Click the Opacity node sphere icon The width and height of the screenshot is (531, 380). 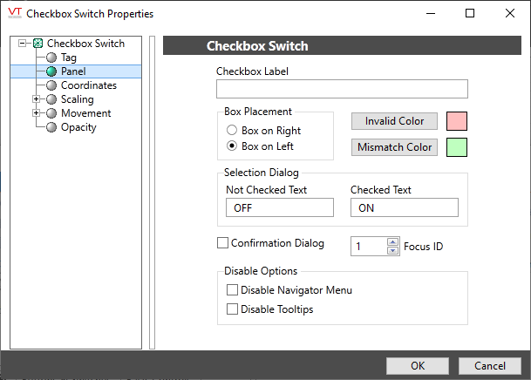[x=51, y=127]
